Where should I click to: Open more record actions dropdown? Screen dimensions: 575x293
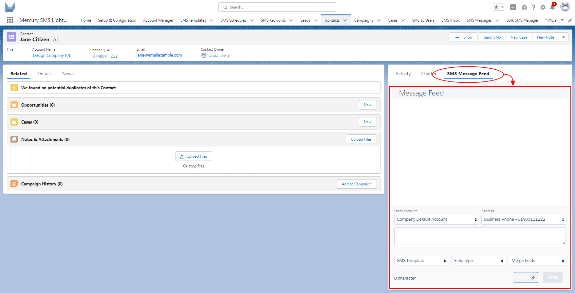[564, 37]
